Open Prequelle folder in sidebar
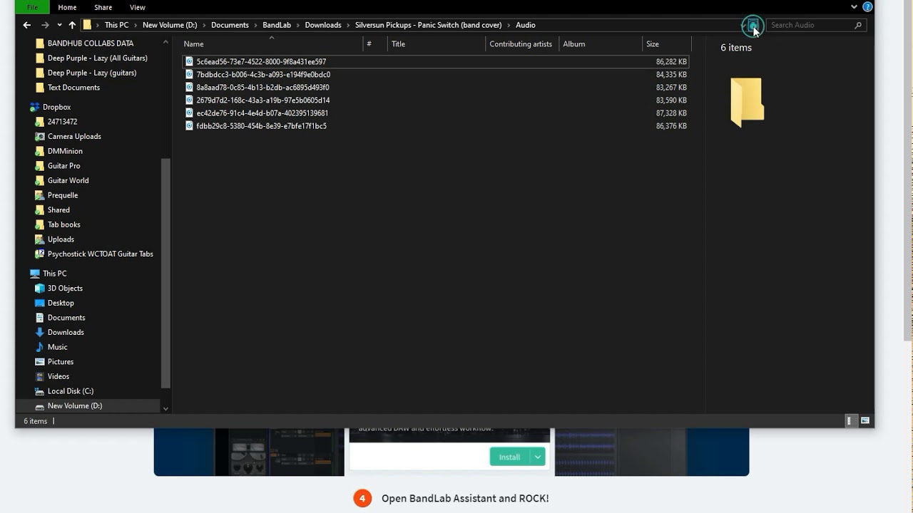The height and width of the screenshot is (513, 913). pyautogui.click(x=63, y=195)
